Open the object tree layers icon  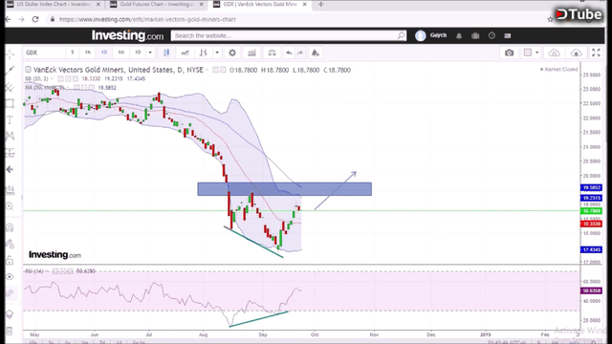11,314
